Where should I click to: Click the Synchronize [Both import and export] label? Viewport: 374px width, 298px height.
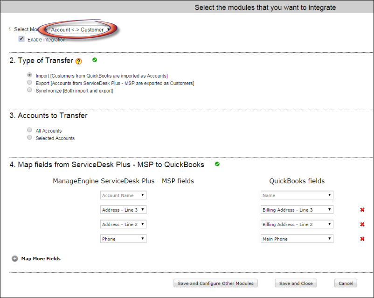point(75,91)
